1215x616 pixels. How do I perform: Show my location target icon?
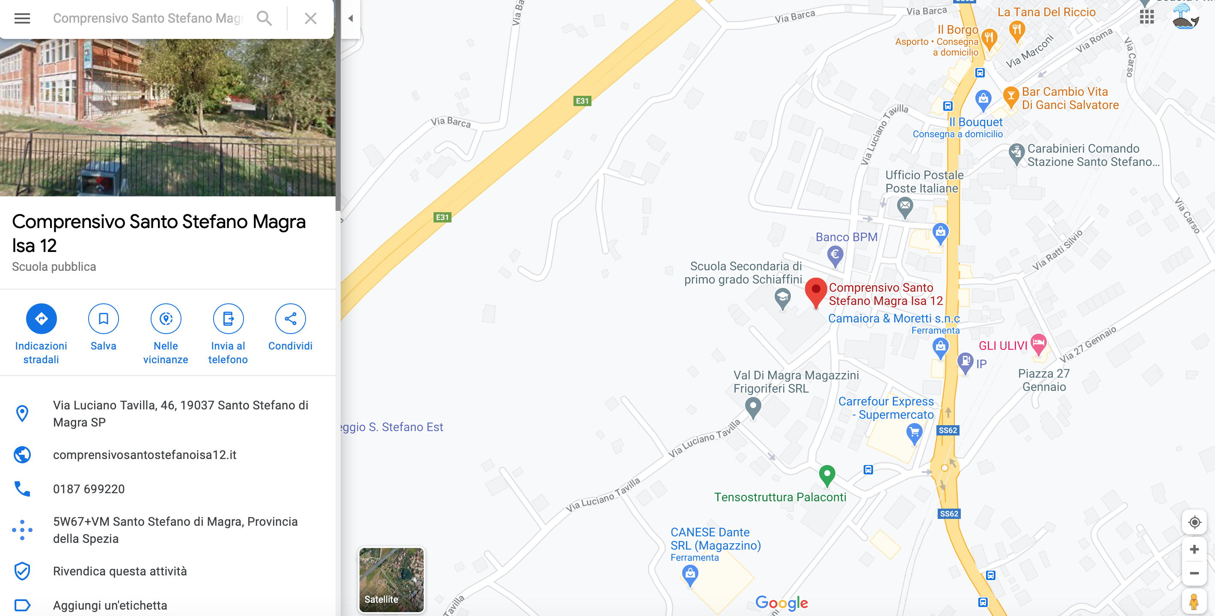click(x=1194, y=522)
